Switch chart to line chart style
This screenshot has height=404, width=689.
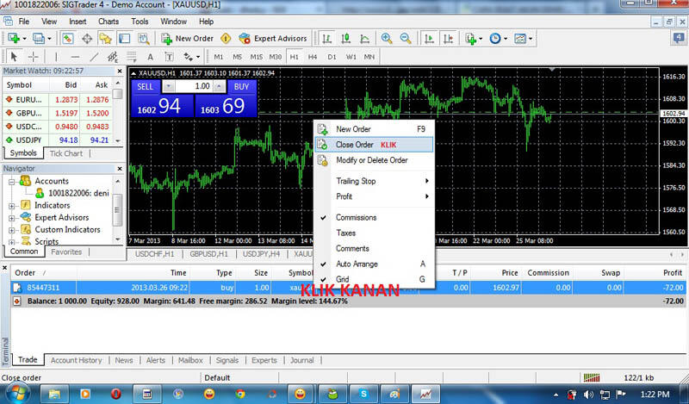[x=364, y=39]
